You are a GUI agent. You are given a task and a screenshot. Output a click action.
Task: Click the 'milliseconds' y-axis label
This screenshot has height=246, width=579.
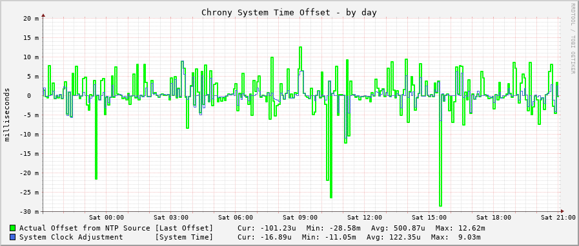click(7, 115)
